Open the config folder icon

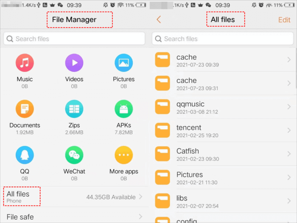[163, 220]
